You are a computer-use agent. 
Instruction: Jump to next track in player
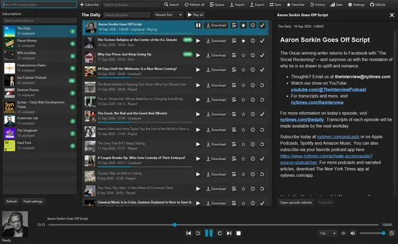point(229,233)
